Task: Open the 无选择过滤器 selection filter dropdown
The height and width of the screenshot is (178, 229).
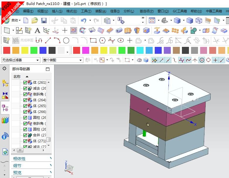Action: point(21,60)
